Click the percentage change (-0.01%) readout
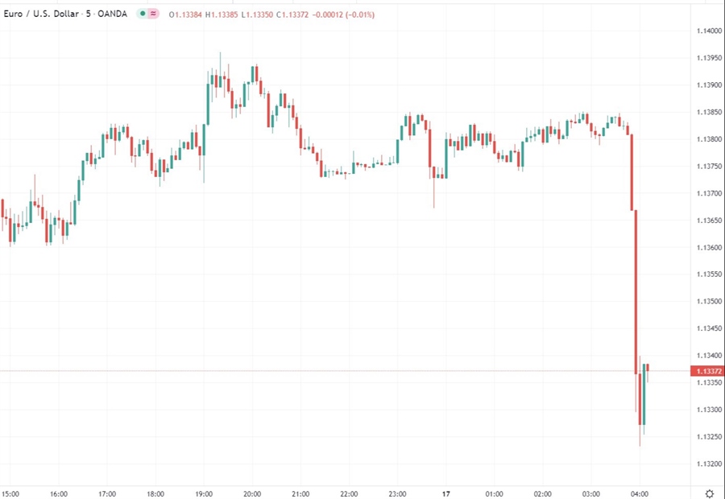 [358, 14]
